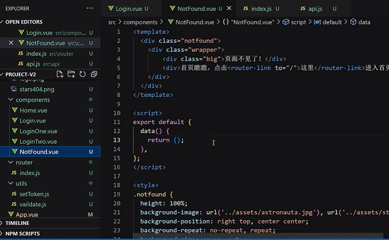This screenshot has width=389, height=240.
Task: Open Home.vue in components folder
Action: tap(50, 110)
